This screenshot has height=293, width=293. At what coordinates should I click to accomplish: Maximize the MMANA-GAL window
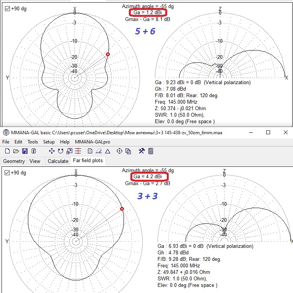(x=268, y=132)
